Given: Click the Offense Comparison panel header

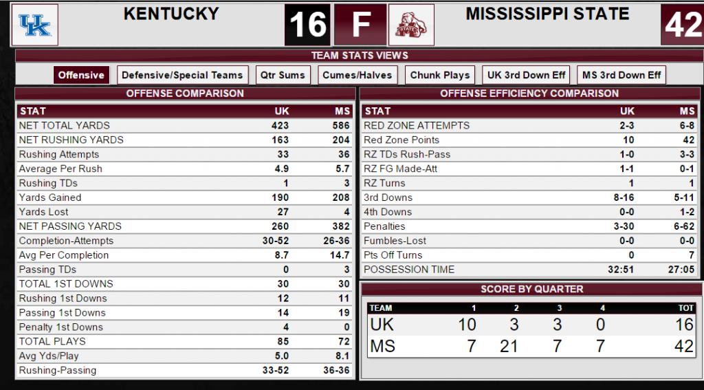Looking at the screenshot, I should pyautogui.click(x=185, y=94).
